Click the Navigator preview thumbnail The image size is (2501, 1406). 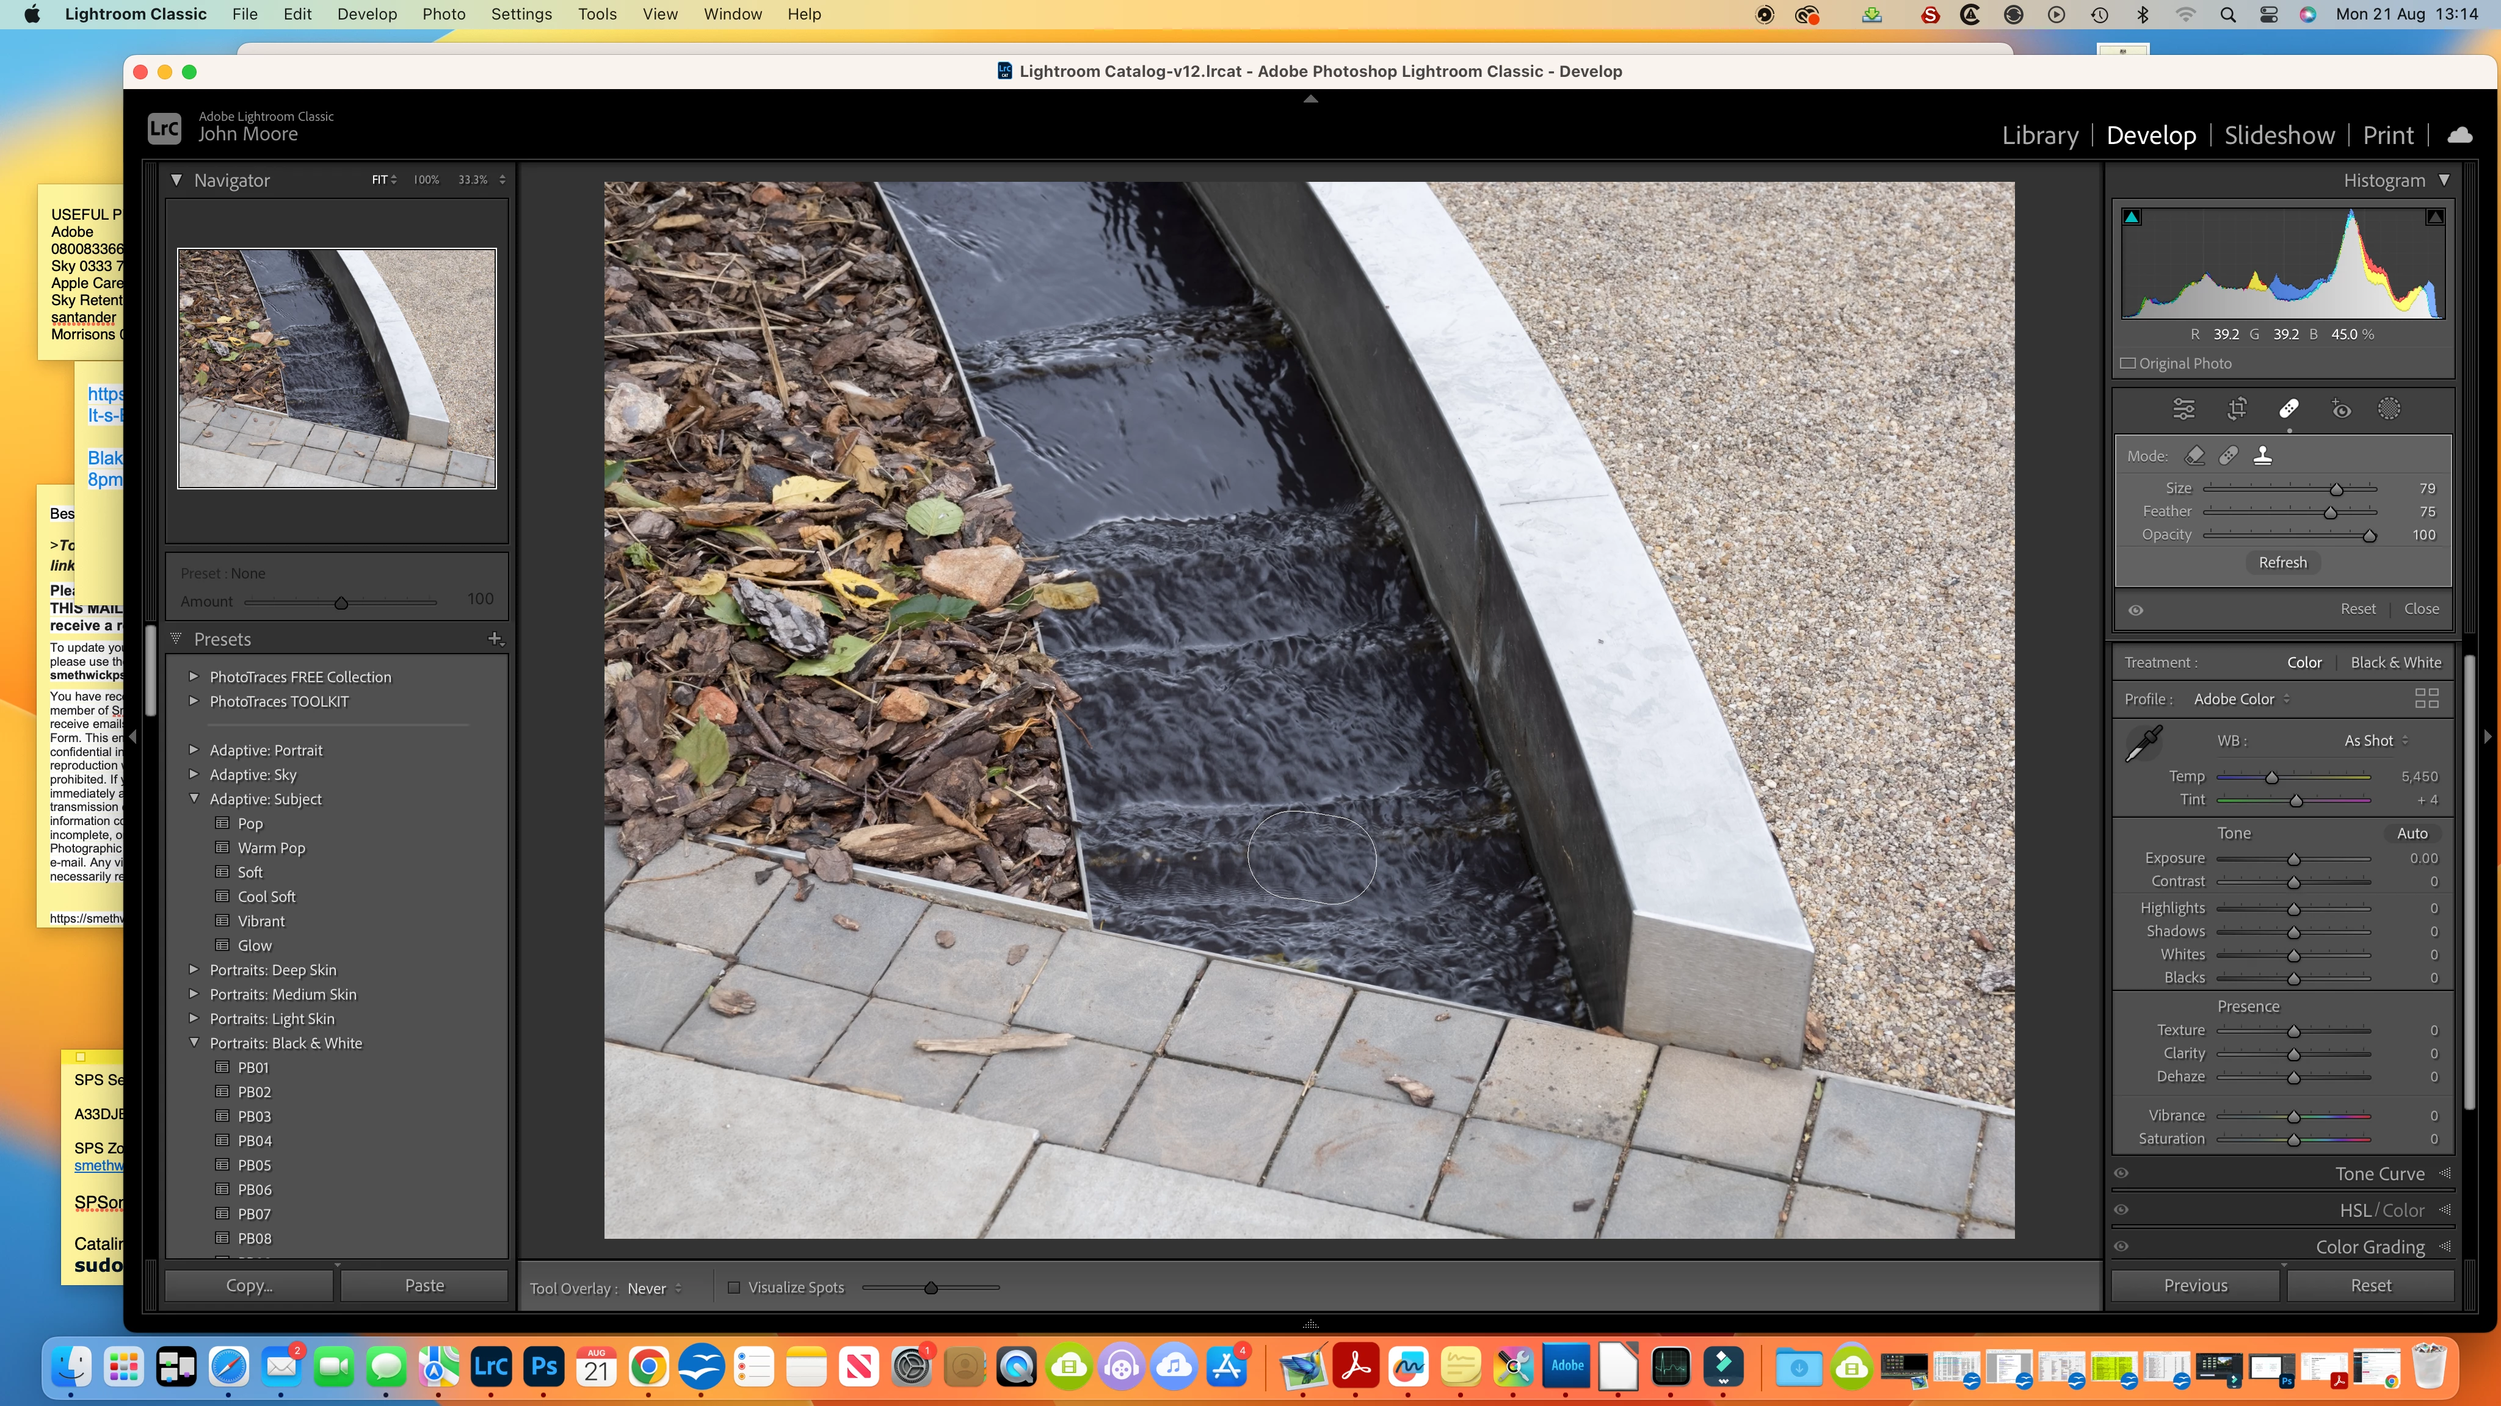pyautogui.click(x=336, y=368)
